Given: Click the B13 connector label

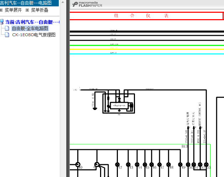Looking at the screenshot, I should (184, 146).
